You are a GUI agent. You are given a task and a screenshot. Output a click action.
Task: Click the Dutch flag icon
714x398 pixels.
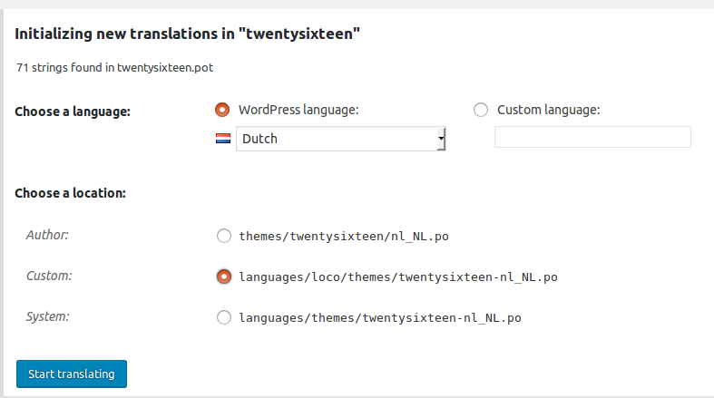click(222, 140)
